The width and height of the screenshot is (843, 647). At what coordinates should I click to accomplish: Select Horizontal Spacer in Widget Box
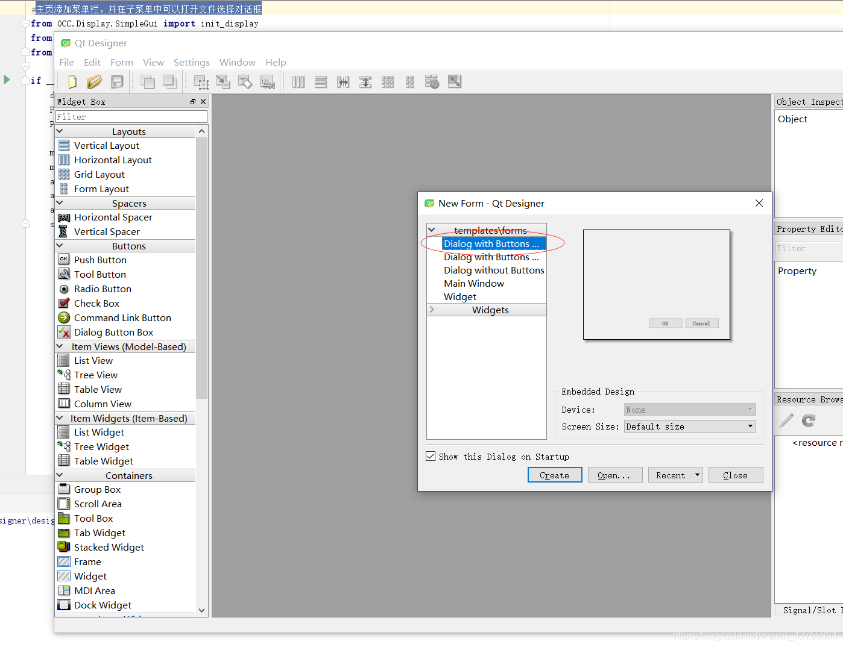(x=113, y=217)
